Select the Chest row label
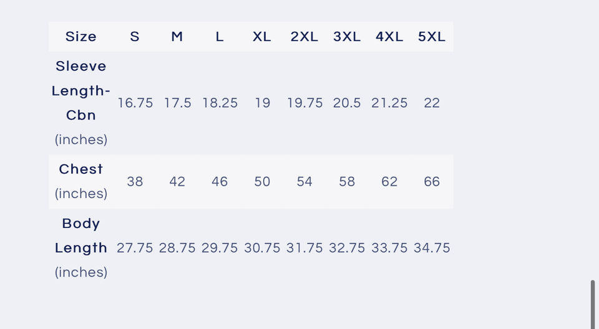 pyautogui.click(x=81, y=169)
